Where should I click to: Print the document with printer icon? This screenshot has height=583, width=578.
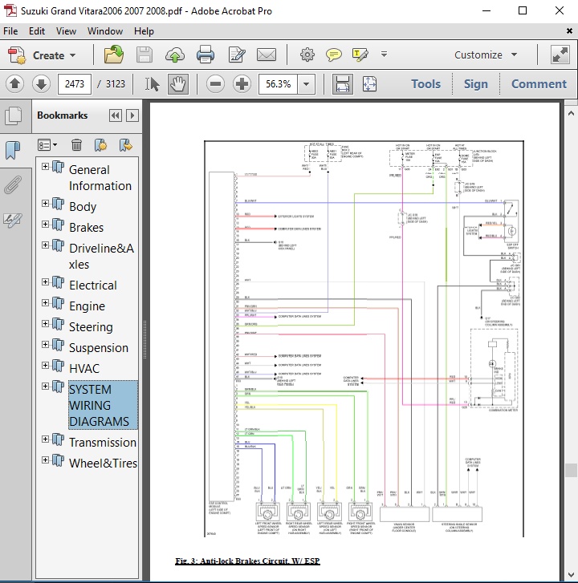click(x=205, y=55)
